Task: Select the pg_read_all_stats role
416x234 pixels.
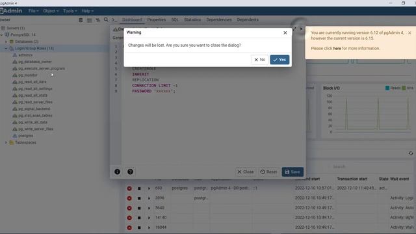Action: pos(32,96)
